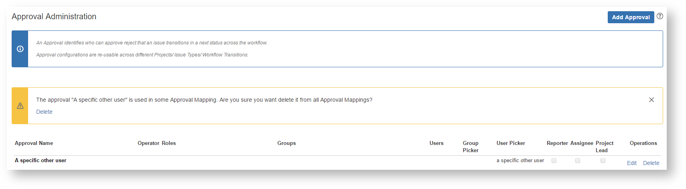Click the yellow warning triangle icon
This screenshot has height=189, width=686.
[20, 106]
